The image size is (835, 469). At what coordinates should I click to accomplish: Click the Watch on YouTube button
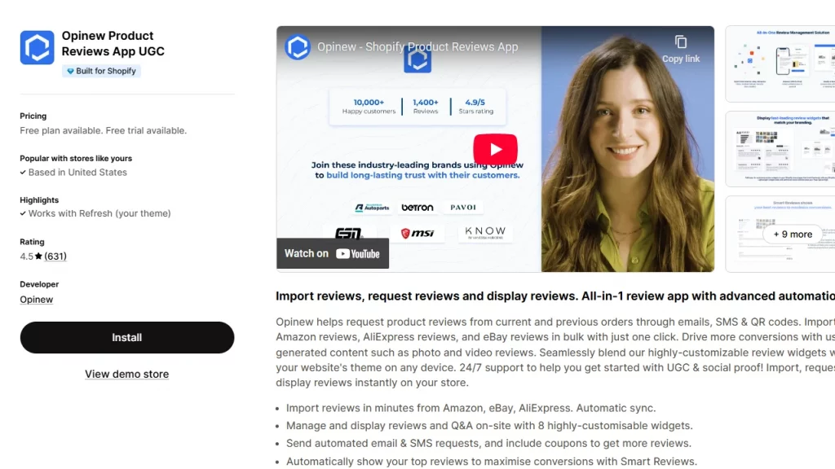[333, 254]
